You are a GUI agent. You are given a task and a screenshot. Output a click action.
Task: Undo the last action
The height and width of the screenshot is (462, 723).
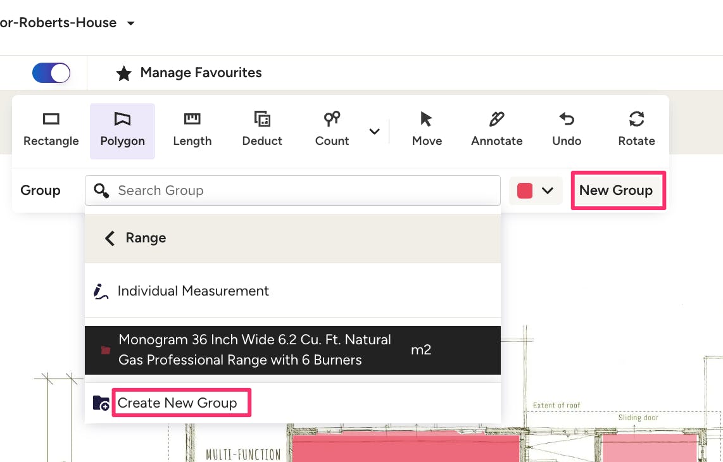[567, 130]
